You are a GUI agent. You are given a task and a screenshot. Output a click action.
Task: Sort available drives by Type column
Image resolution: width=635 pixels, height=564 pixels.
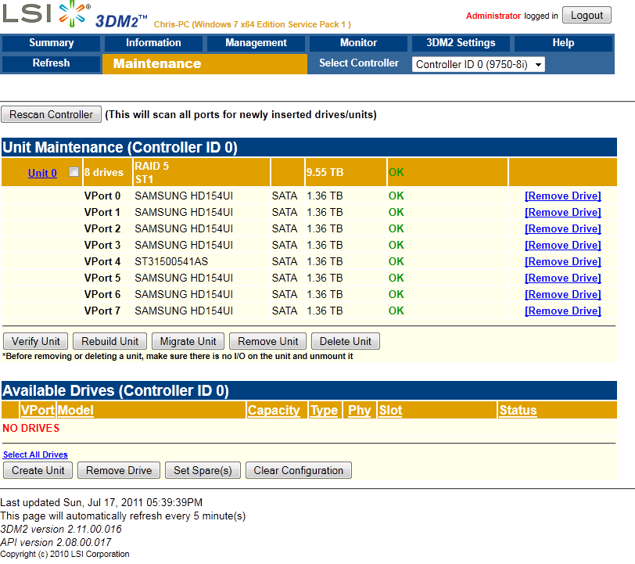pyautogui.click(x=324, y=411)
